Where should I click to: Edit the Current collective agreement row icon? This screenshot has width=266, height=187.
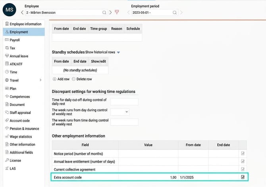coord(243,169)
